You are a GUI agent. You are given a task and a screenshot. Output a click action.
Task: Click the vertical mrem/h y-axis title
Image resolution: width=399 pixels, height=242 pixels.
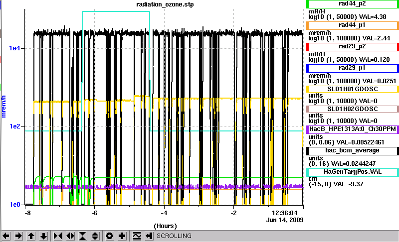click(4, 107)
